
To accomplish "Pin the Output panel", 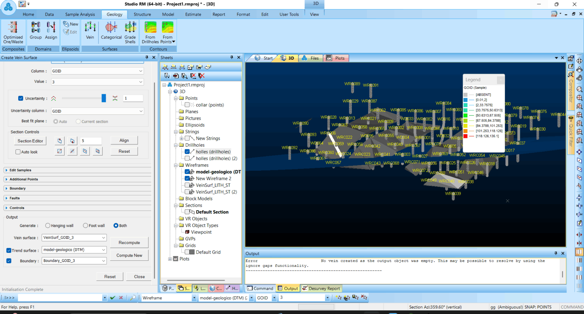I will [556, 253].
